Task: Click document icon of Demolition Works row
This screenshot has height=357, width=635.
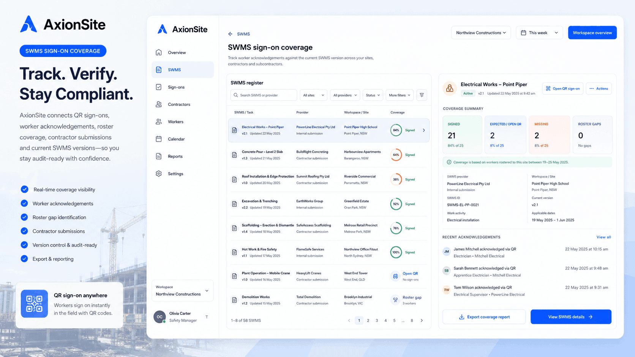Action: tap(234, 300)
